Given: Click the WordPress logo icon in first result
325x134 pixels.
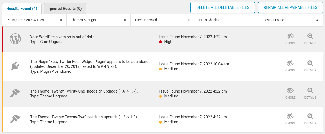Looking at the screenshot, I should pos(15,39).
